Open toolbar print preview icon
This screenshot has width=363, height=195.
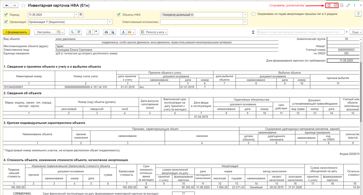click(113, 32)
